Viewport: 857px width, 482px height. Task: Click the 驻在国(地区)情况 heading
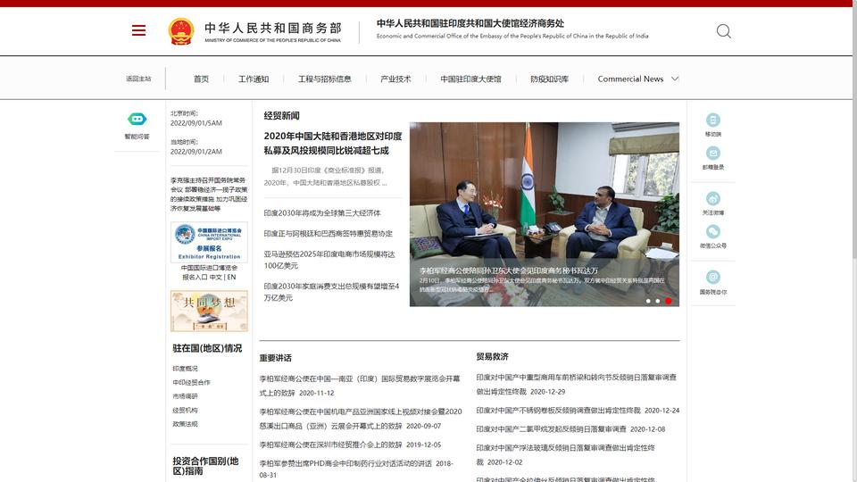207,348
